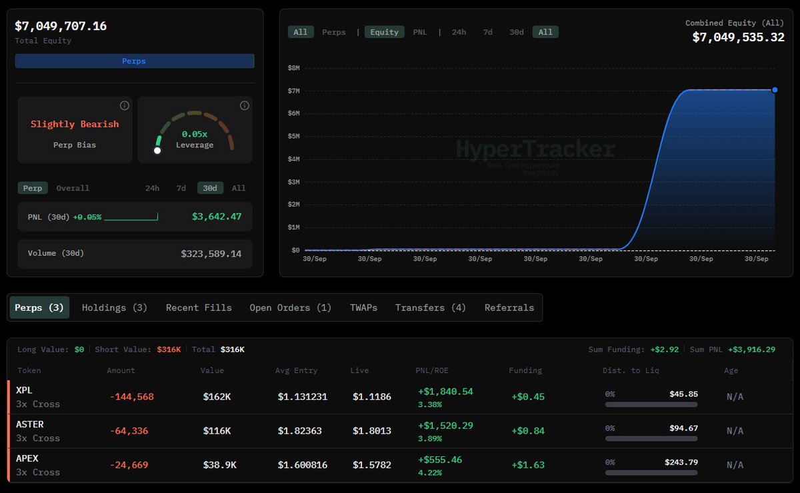Image resolution: width=800 pixels, height=493 pixels.
Task: Click Sum PNL +$3,916.29
Action: (752, 349)
